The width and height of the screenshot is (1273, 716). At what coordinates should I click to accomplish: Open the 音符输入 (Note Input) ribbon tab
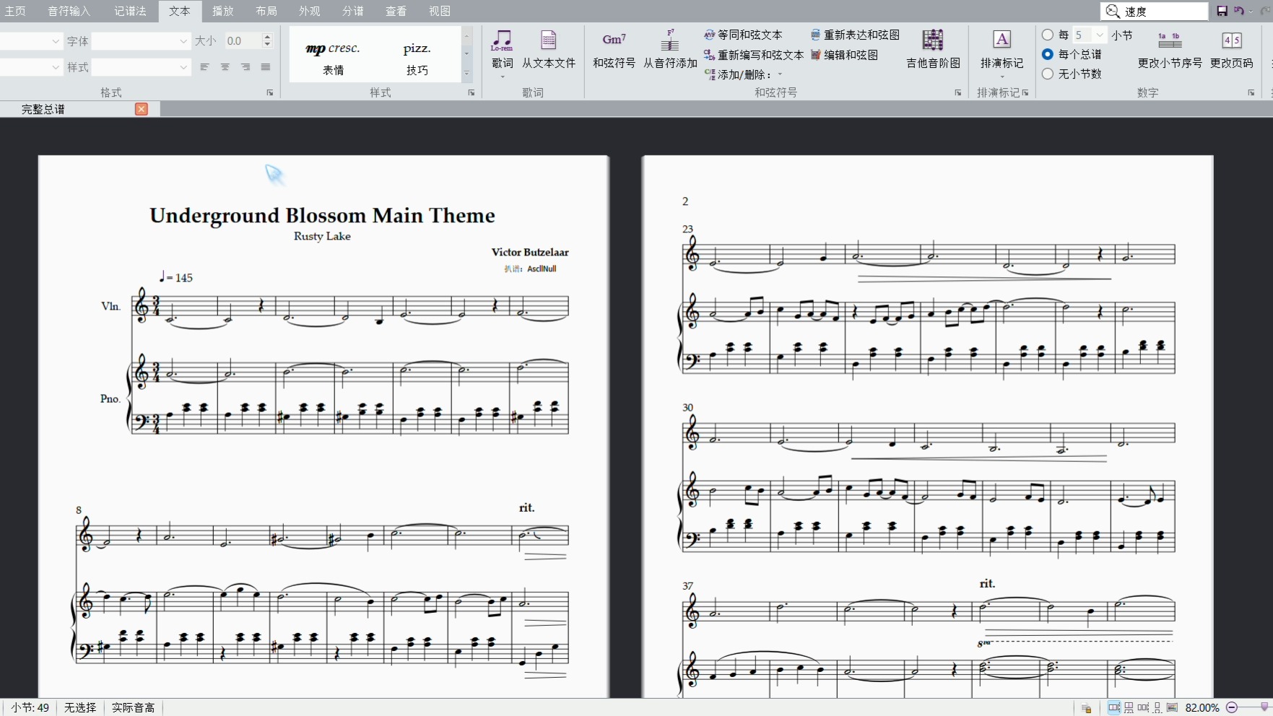pos(69,11)
